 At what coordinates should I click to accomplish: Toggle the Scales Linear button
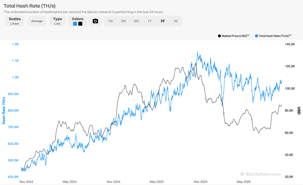tap(15, 21)
